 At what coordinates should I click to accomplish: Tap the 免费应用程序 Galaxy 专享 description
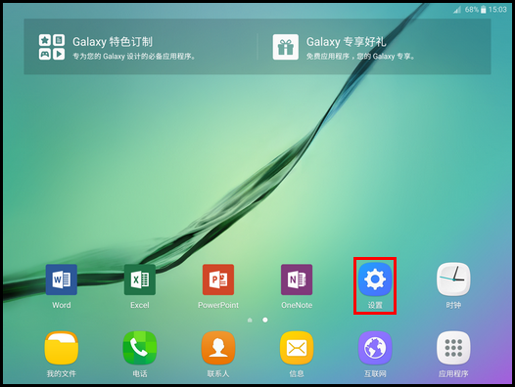(360, 57)
